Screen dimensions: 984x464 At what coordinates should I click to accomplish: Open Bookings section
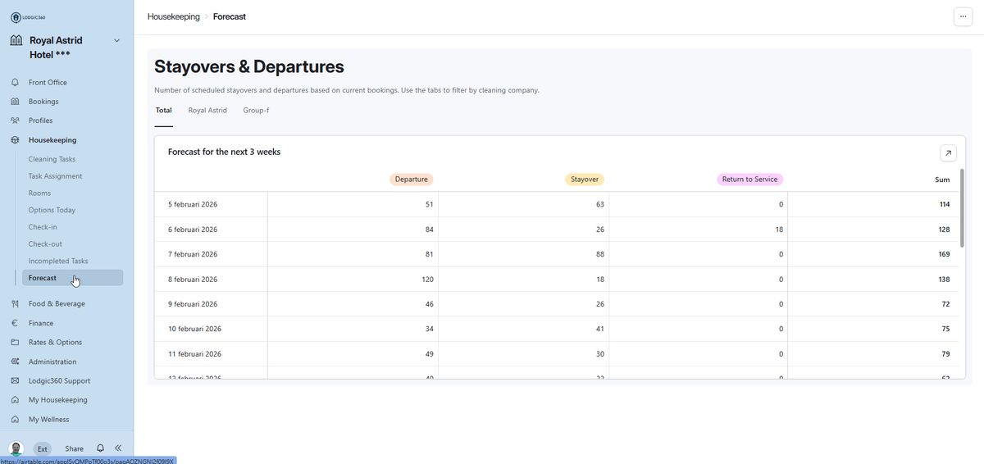click(43, 102)
